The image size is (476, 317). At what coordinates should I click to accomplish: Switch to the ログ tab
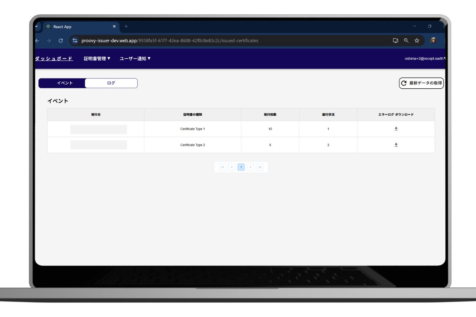[x=111, y=83]
